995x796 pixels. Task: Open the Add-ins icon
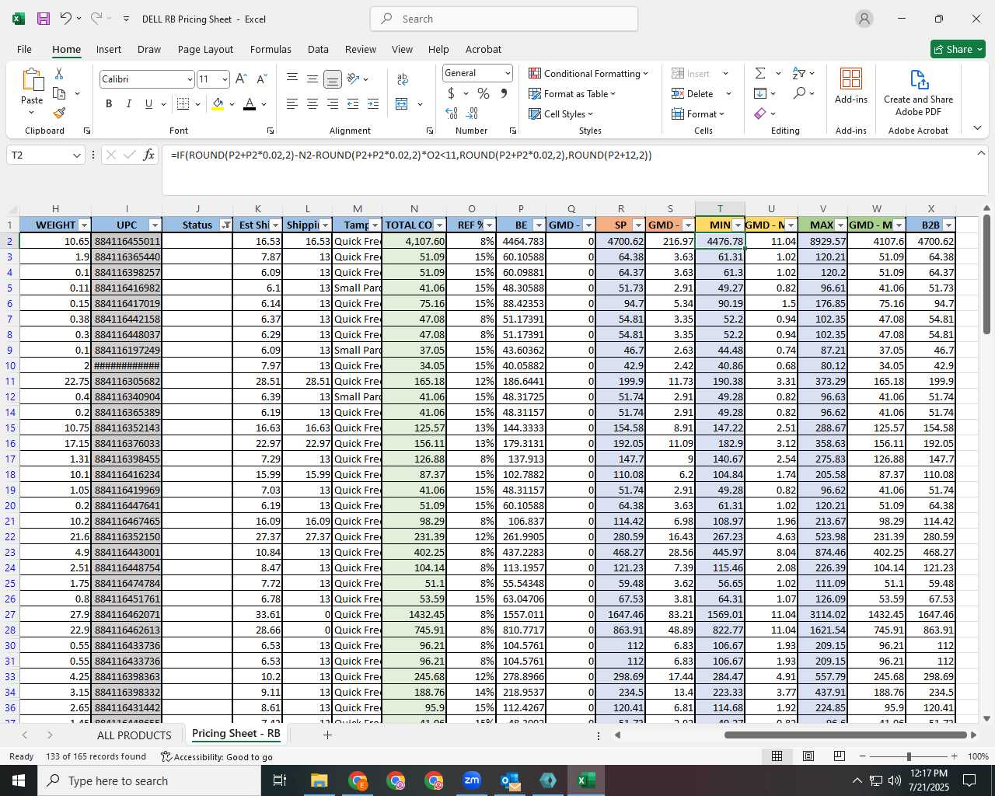pyautogui.click(x=851, y=86)
